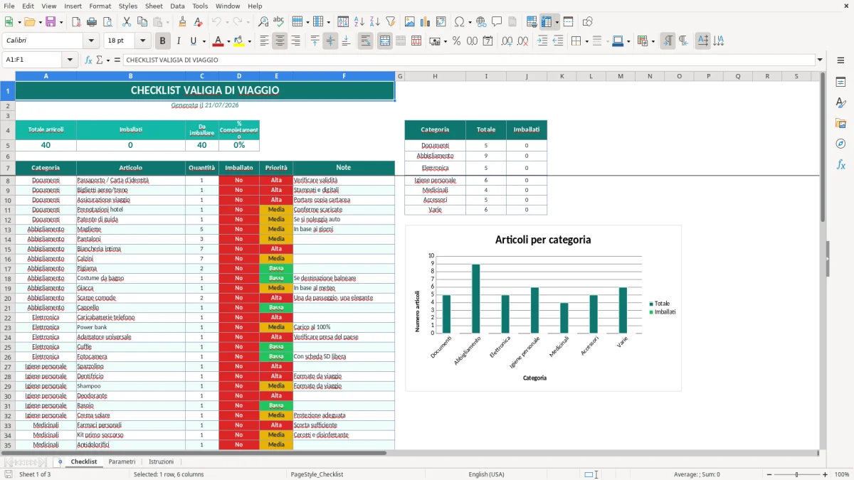Apply the red font color swatch
854x480 pixels.
coord(218,41)
